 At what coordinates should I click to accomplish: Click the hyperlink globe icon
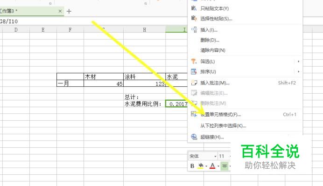pos(194,137)
